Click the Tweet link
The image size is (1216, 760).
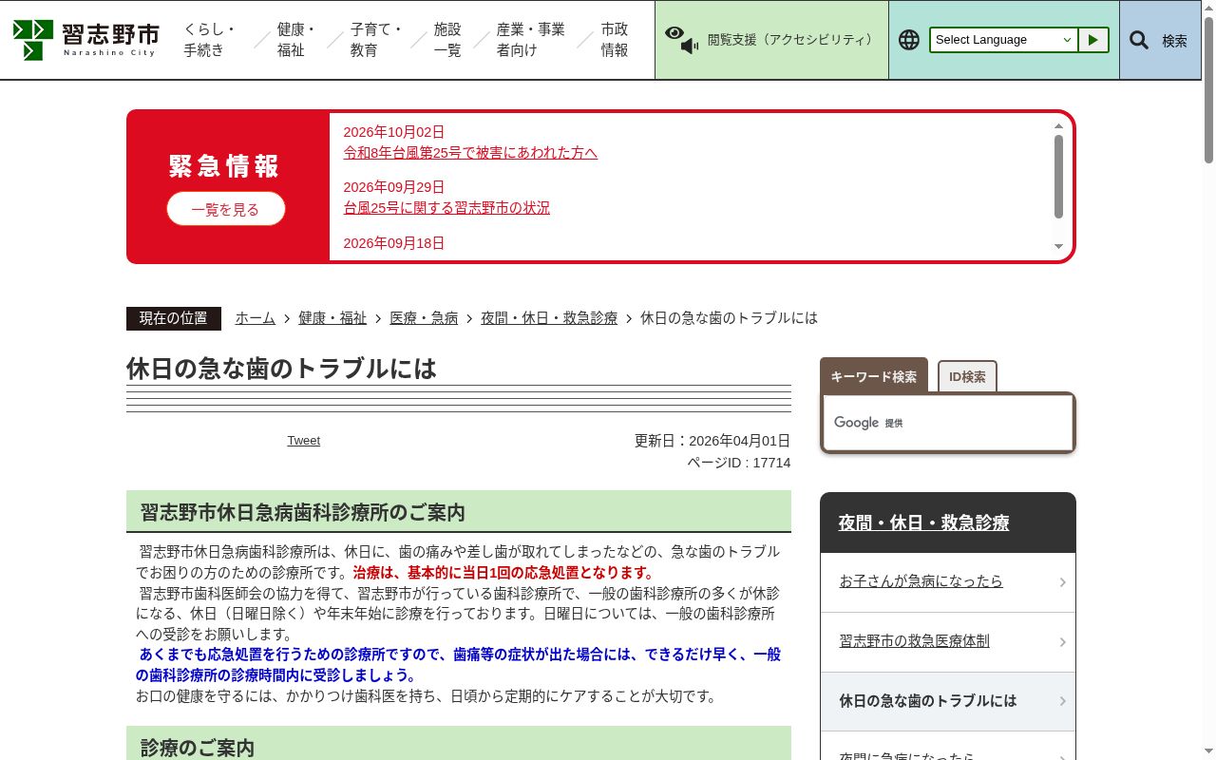304,441
